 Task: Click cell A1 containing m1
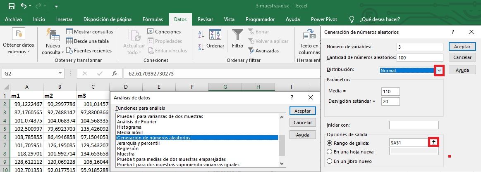pos(27,96)
